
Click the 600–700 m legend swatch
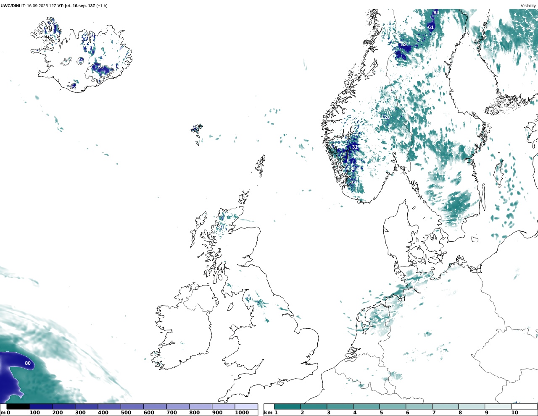click(x=155, y=406)
